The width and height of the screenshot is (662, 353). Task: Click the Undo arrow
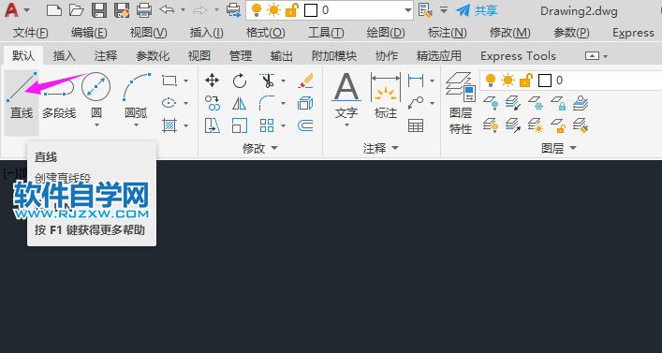coord(168,9)
